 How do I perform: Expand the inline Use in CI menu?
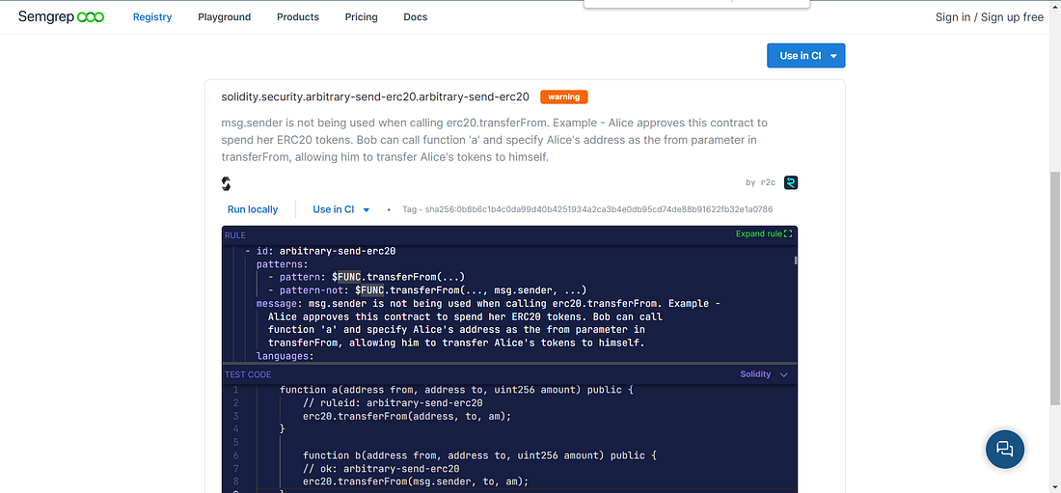click(x=341, y=209)
